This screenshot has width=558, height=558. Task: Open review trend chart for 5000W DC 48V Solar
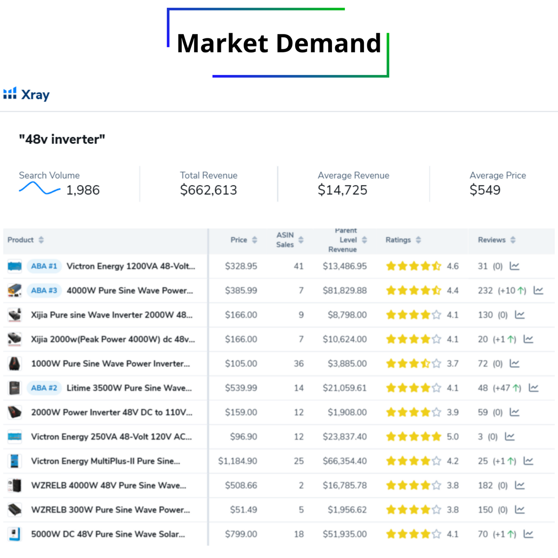tap(528, 534)
